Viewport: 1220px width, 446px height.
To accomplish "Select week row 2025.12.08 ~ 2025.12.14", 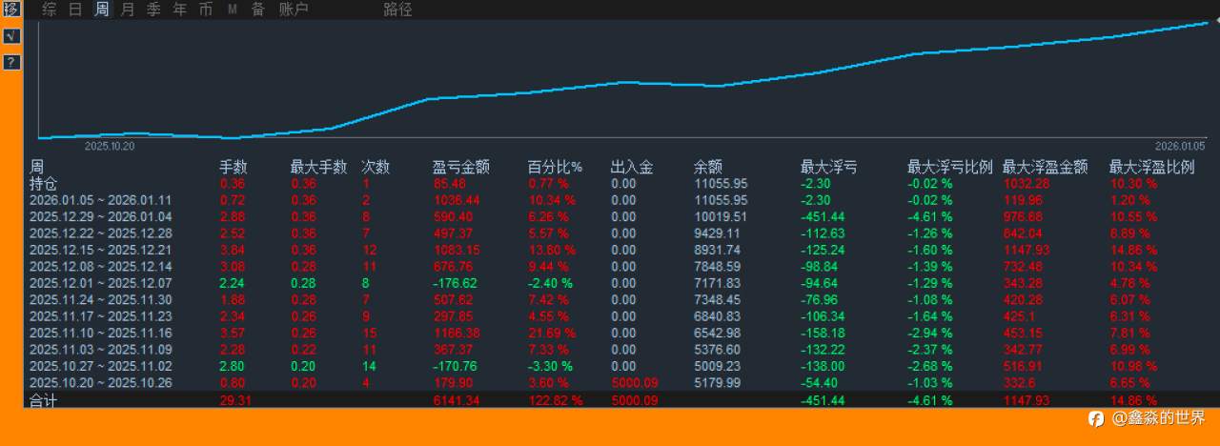I will 100,266.
